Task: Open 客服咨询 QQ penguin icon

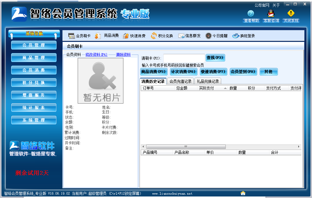Action: tap(271, 13)
